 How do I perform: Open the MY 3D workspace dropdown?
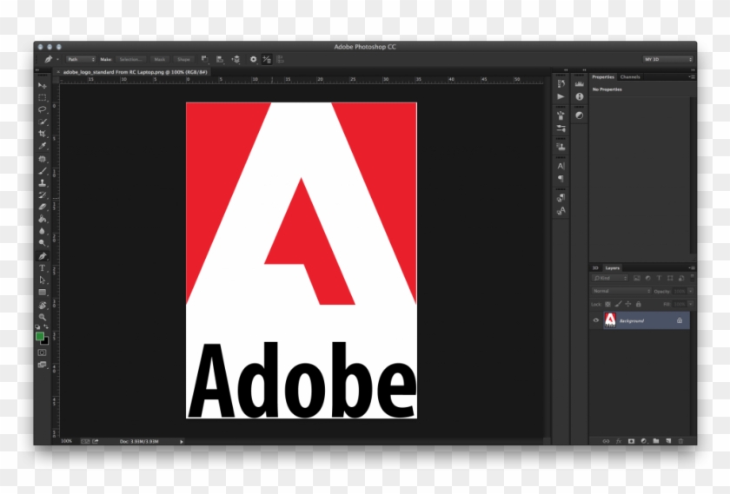(668, 60)
